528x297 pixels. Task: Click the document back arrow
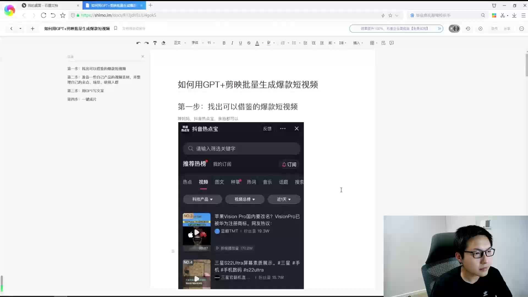click(11, 28)
